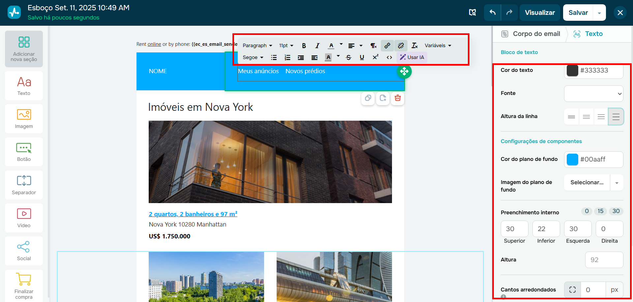Apply bold formatting to the text

click(304, 45)
